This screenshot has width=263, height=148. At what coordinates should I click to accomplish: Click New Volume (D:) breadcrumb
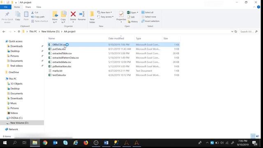pos(51,32)
